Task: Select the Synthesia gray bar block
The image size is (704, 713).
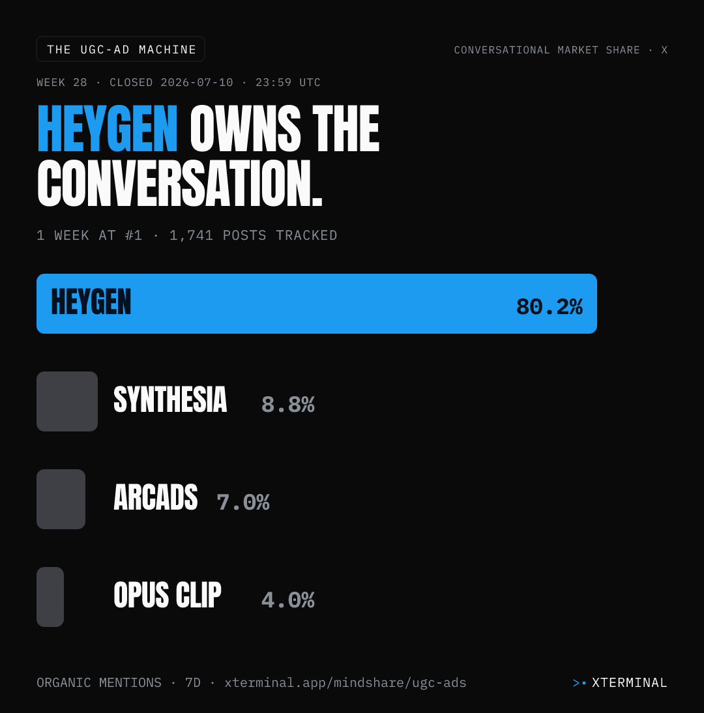Action: coord(67,401)
